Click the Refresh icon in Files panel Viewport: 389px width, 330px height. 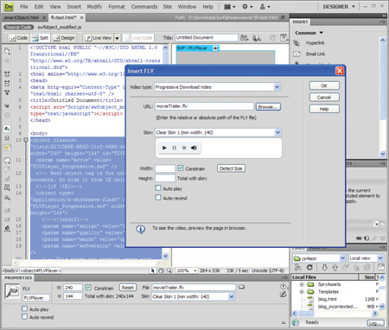(309, 268)
